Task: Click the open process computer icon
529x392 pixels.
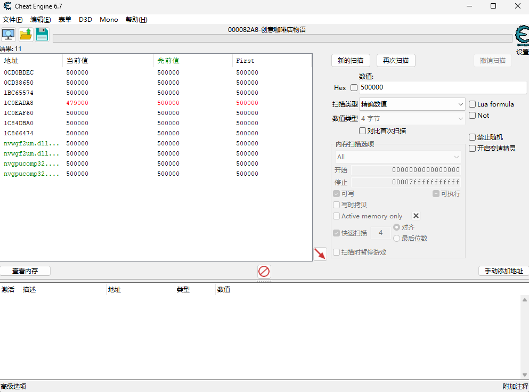Action: click(9, 35)
